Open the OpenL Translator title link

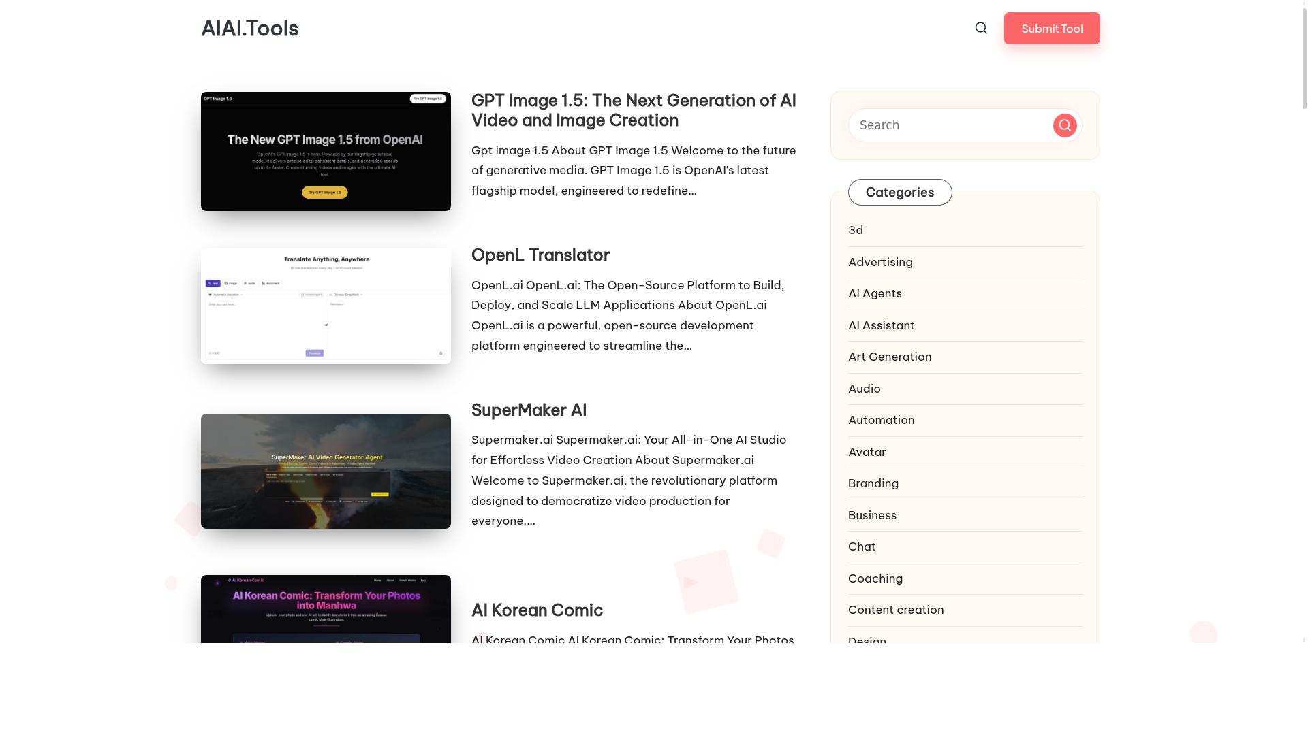click(540, 255)
